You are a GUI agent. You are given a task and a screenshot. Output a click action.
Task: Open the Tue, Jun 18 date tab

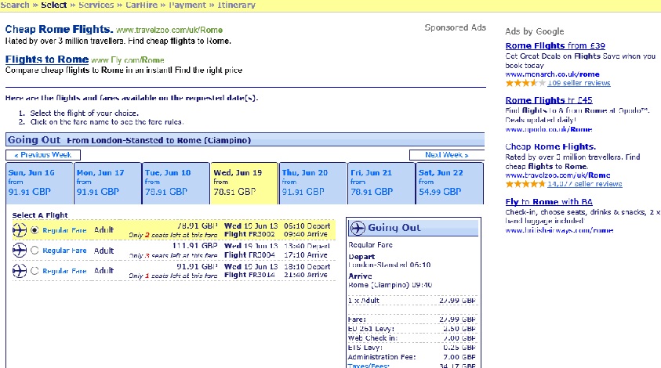click(x=176, y=183)
